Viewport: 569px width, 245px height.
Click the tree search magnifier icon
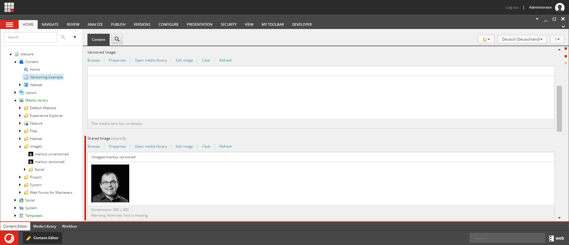63,37
